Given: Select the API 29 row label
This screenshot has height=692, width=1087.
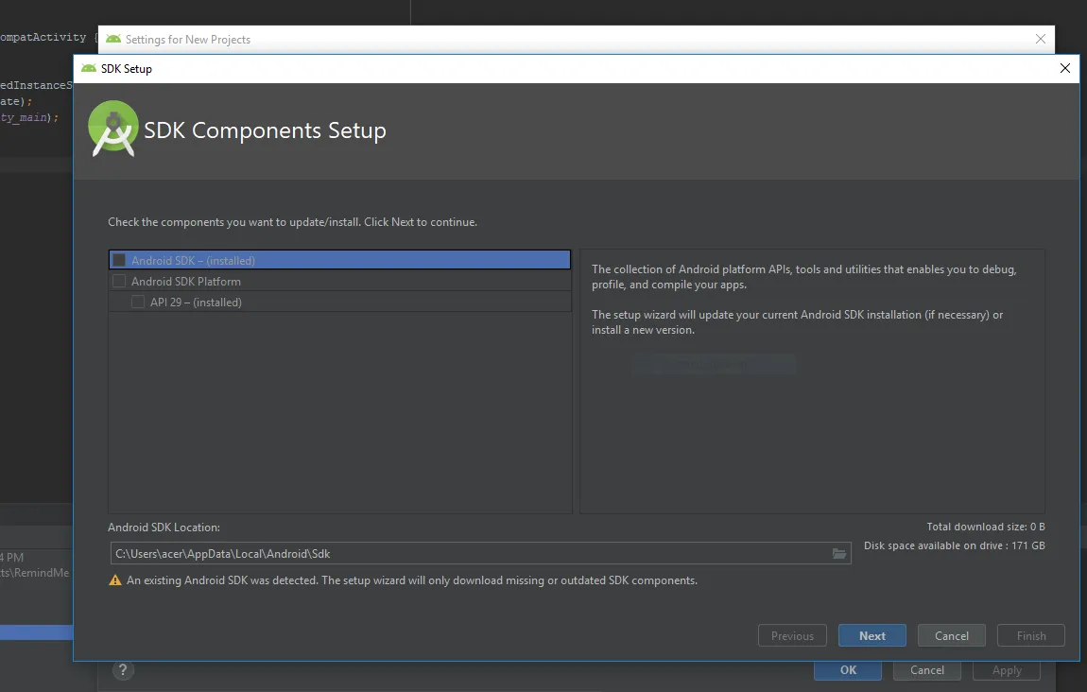Looking at the screenshot, I should (196, 303).
